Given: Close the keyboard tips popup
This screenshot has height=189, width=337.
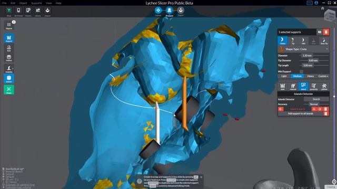Looking at the screenshot, I should pyautogui.click(x=201, y=177).
